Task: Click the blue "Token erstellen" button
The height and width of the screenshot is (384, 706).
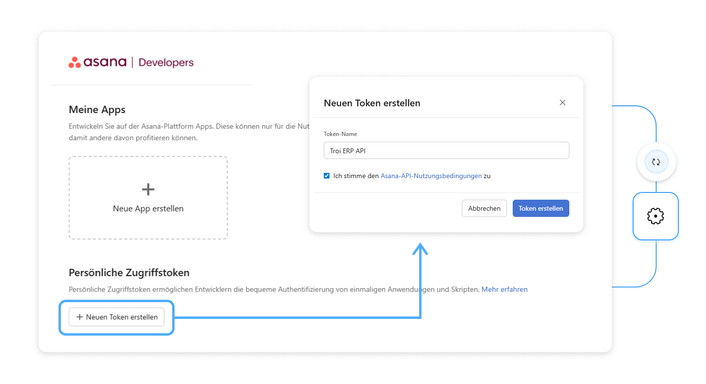Action: [541, 208]
